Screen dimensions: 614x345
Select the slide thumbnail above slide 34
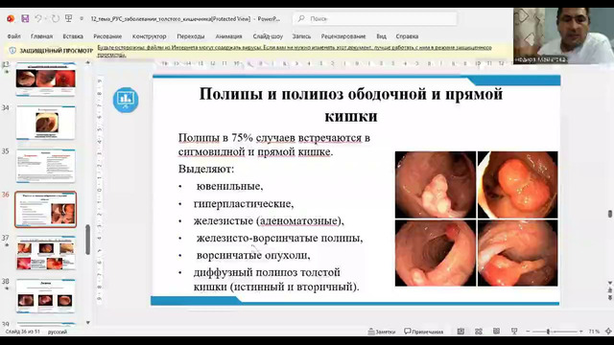pyautogui.click(x=45, y=80)
